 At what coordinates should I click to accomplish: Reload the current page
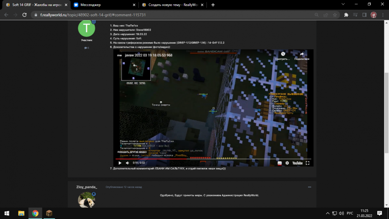pos(24,15)
